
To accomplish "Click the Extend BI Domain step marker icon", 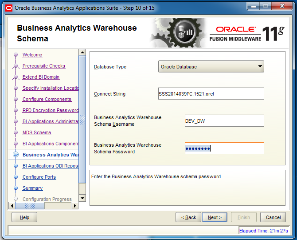I will click(x=16, y=77).
